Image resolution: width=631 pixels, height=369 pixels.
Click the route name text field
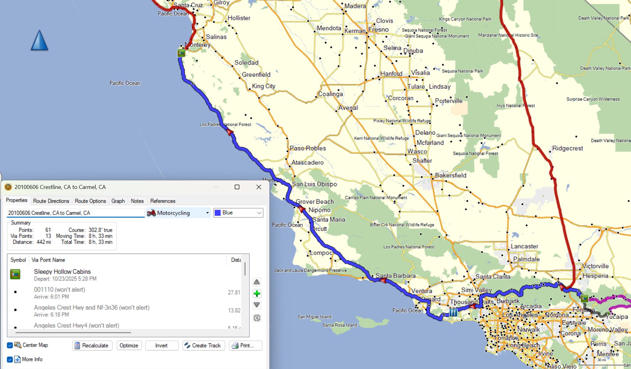[75, 213]
